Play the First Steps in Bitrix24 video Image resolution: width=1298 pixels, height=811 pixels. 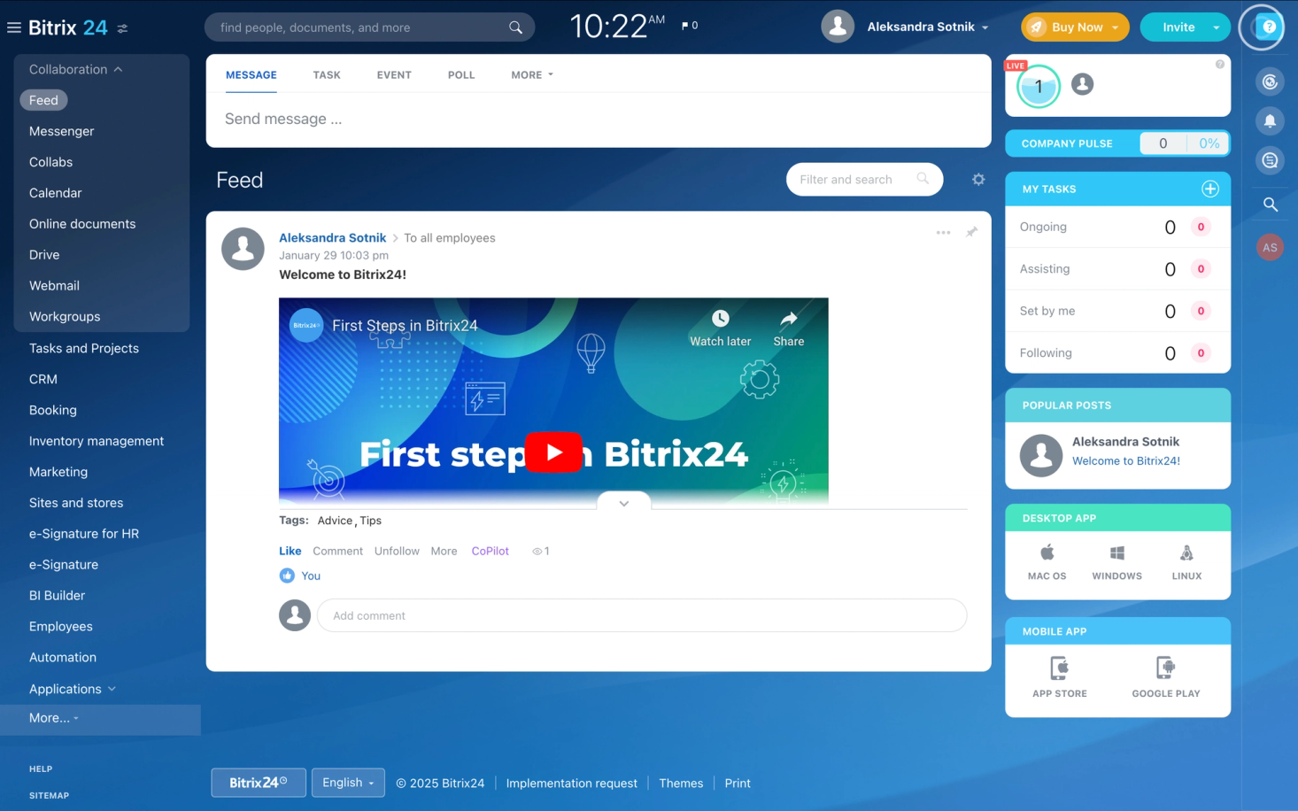(x=553, y=452)
